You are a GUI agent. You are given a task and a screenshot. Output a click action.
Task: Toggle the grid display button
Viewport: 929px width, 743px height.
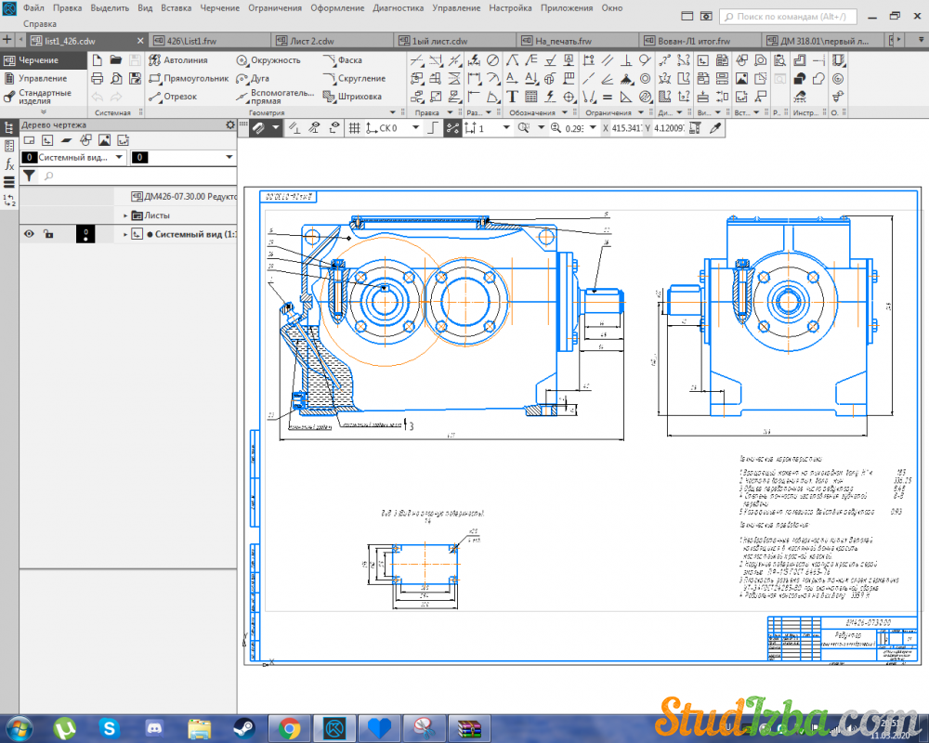click(354, 128)
